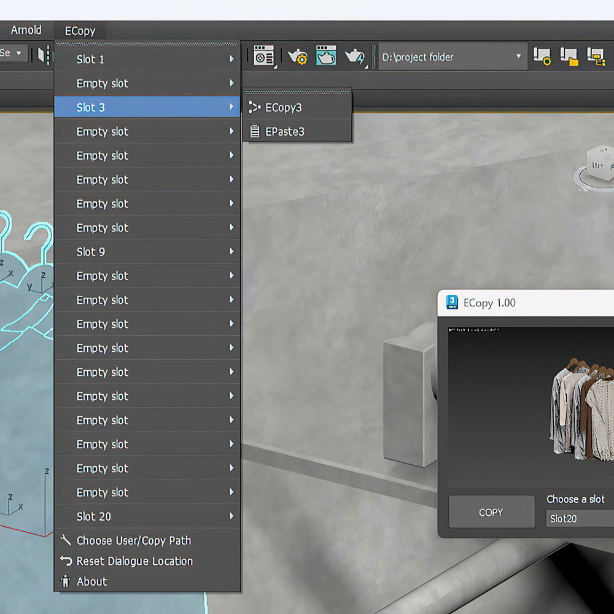Viewport: 614px width, 614px height.
Task: Select Choose User/Copy Path entry
Action: (147, 540)
